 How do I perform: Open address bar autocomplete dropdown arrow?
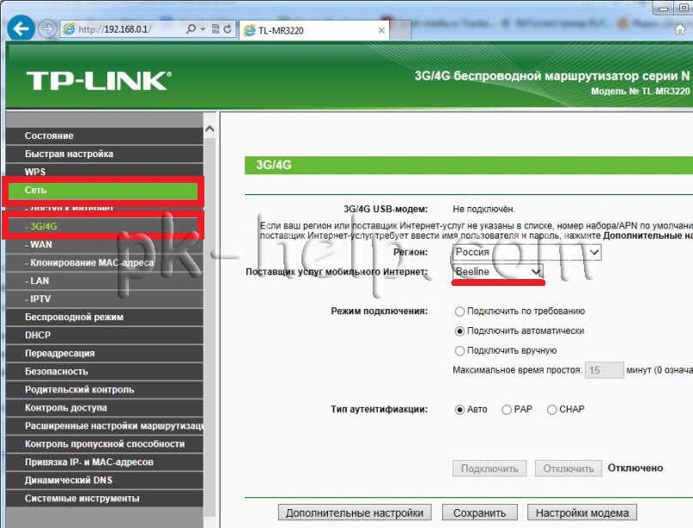click(203, 29)
